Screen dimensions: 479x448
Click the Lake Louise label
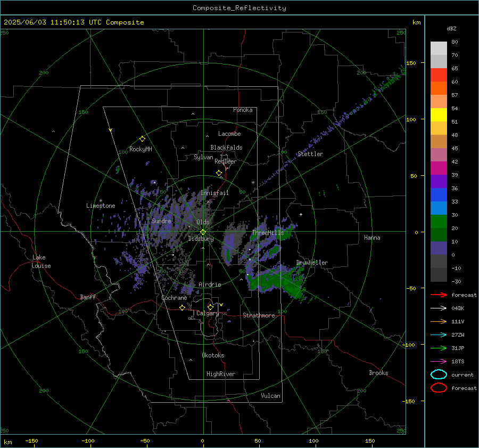click(41, 262)
